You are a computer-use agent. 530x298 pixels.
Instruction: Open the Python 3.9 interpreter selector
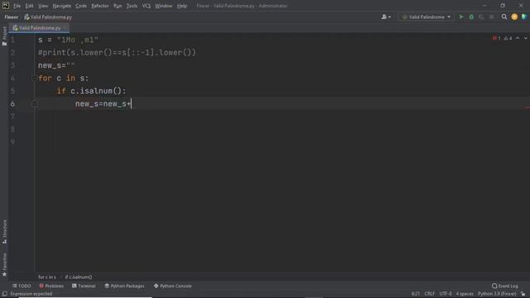point(497,294)
